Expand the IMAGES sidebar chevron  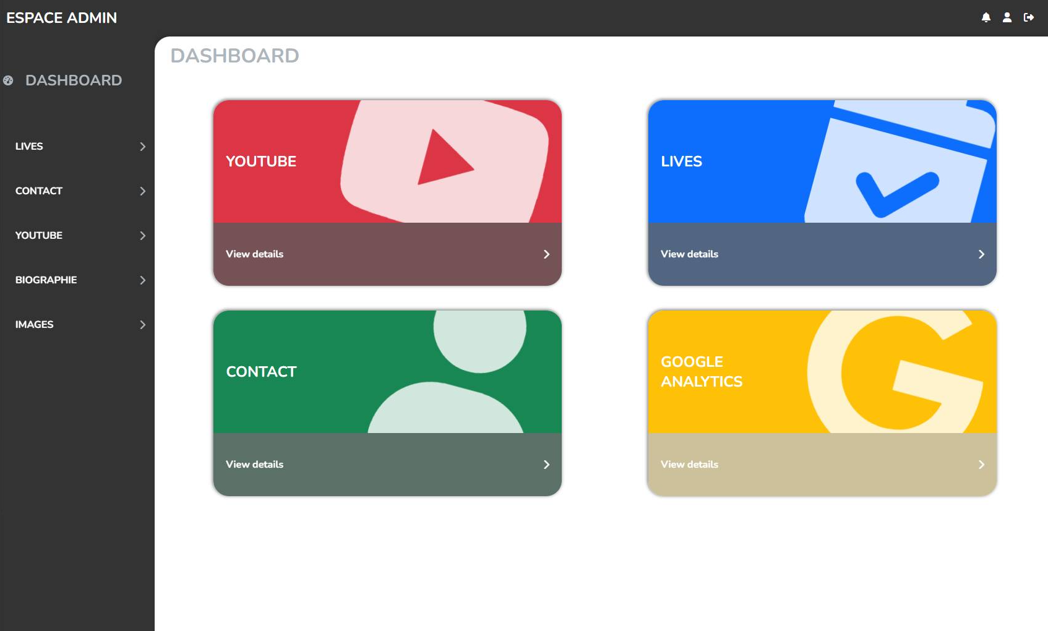tap(143, 325)
